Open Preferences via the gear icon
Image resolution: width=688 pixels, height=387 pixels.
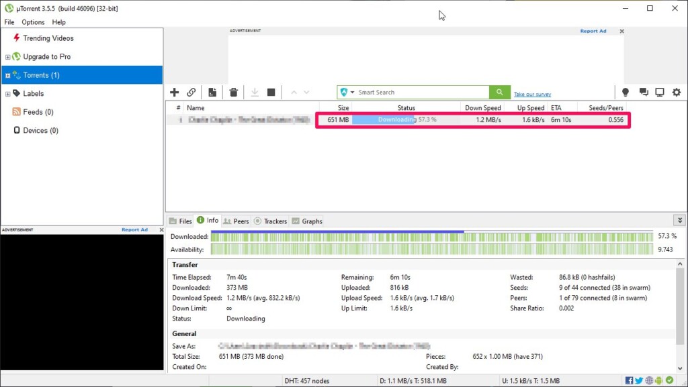pos(677,92)
